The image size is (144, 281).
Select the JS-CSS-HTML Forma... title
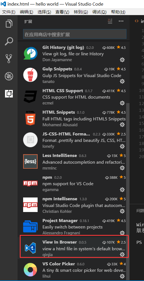tap(66, 134)
